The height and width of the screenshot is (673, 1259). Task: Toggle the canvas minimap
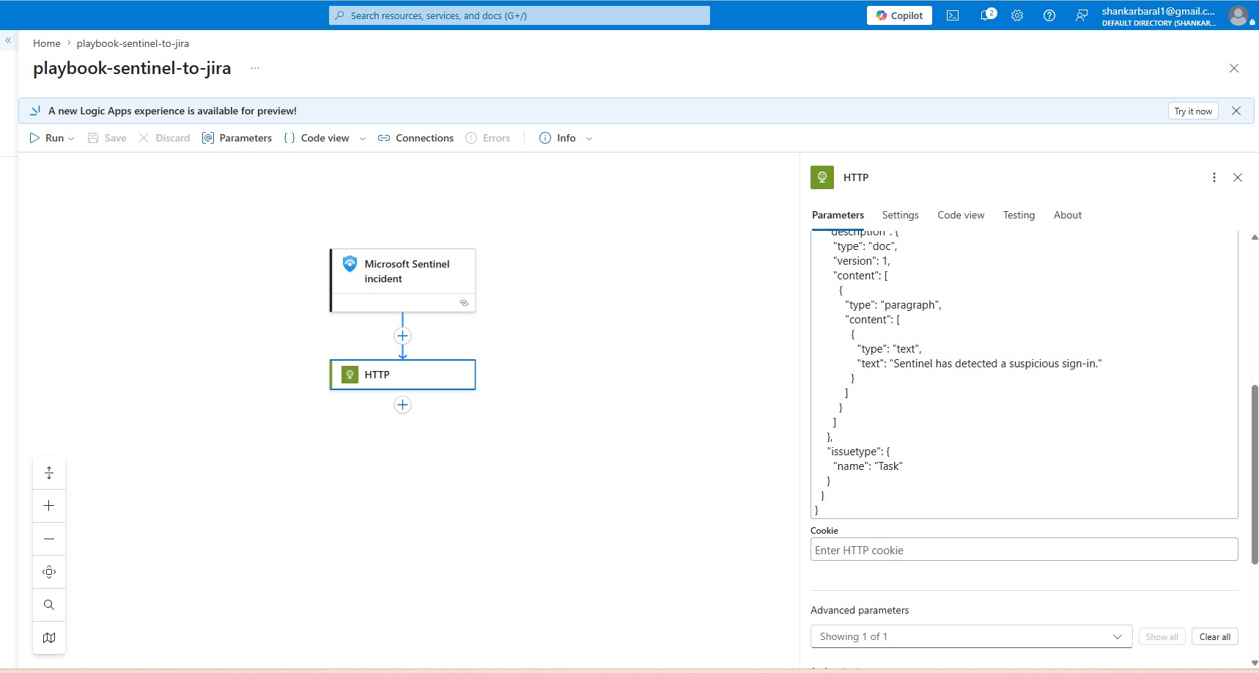pos(49,638)
